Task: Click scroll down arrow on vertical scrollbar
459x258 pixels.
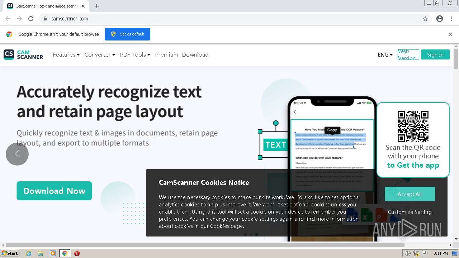Action: coord(456,239)
